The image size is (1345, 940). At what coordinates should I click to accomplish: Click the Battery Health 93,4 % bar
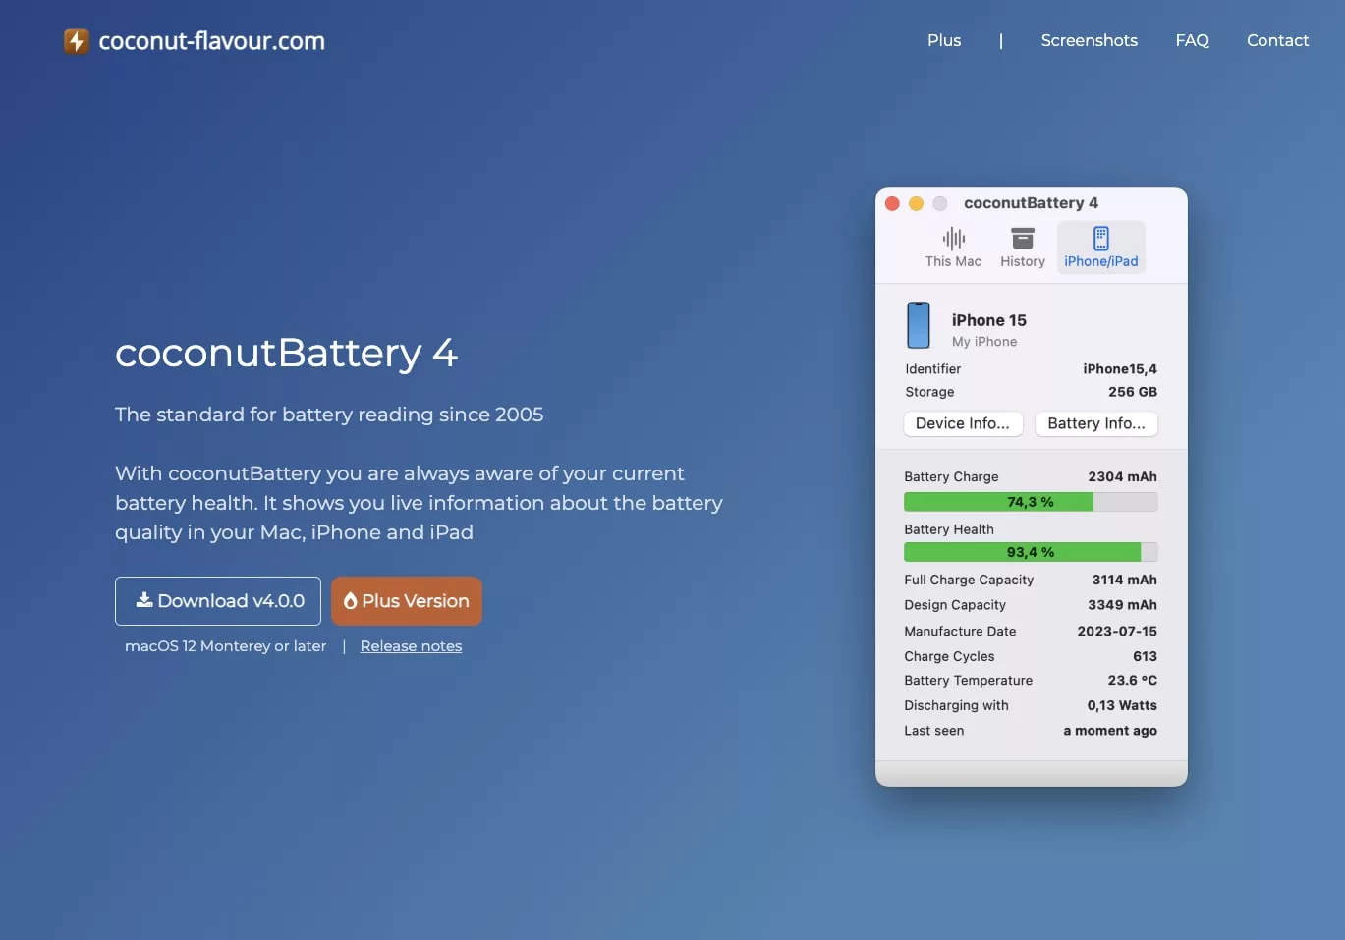[x=1031, y=552]
